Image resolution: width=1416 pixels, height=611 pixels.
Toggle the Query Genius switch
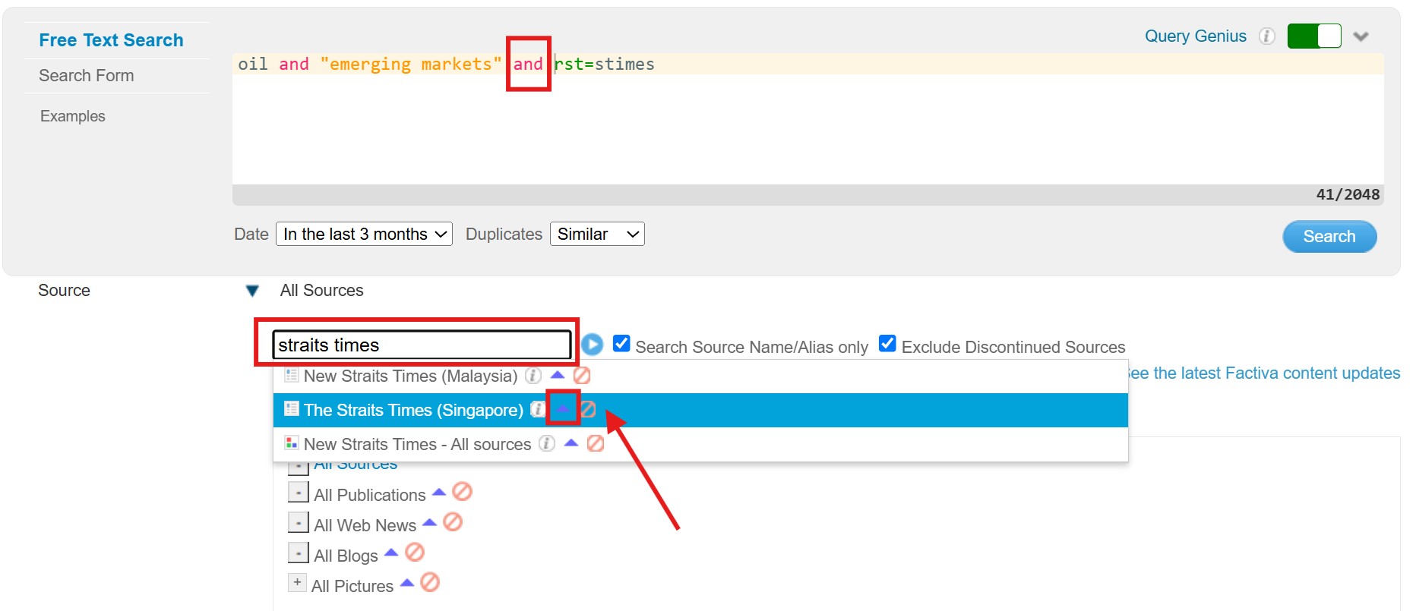[1314, 36]
